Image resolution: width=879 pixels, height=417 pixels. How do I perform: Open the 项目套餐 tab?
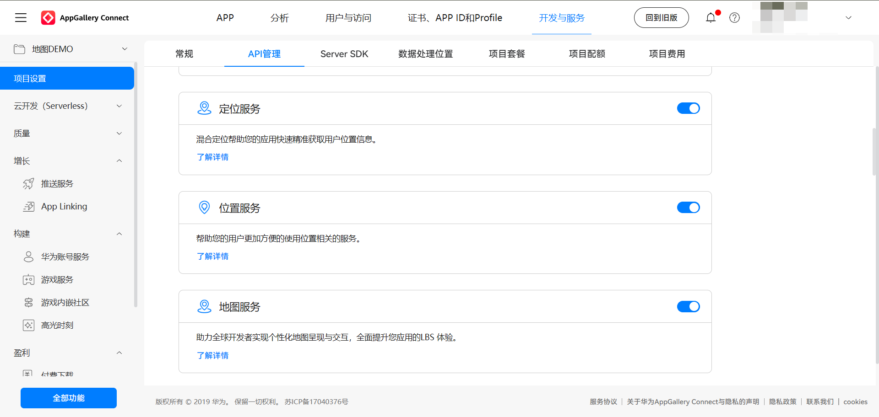(507, 54)
